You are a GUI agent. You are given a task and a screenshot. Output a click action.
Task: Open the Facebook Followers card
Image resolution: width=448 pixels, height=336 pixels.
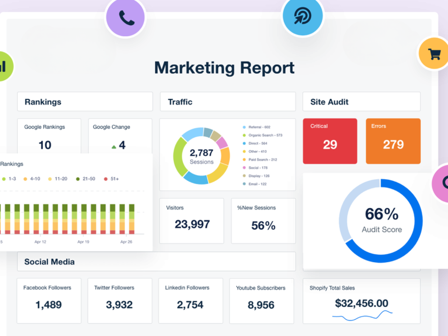click(49, 301)
